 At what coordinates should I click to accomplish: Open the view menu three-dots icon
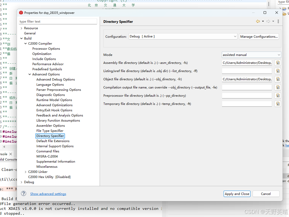click(278, 21)
